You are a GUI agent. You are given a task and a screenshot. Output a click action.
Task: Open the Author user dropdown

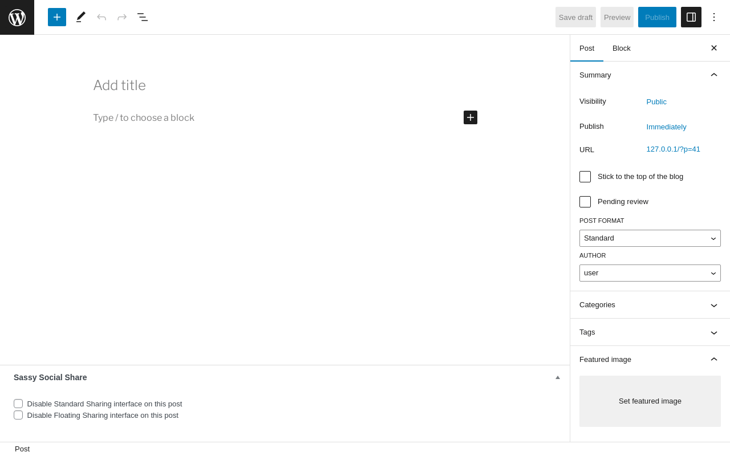pos(650,273)
